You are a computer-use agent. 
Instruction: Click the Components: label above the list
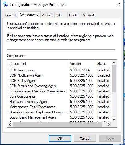click(x=17, y=56)
